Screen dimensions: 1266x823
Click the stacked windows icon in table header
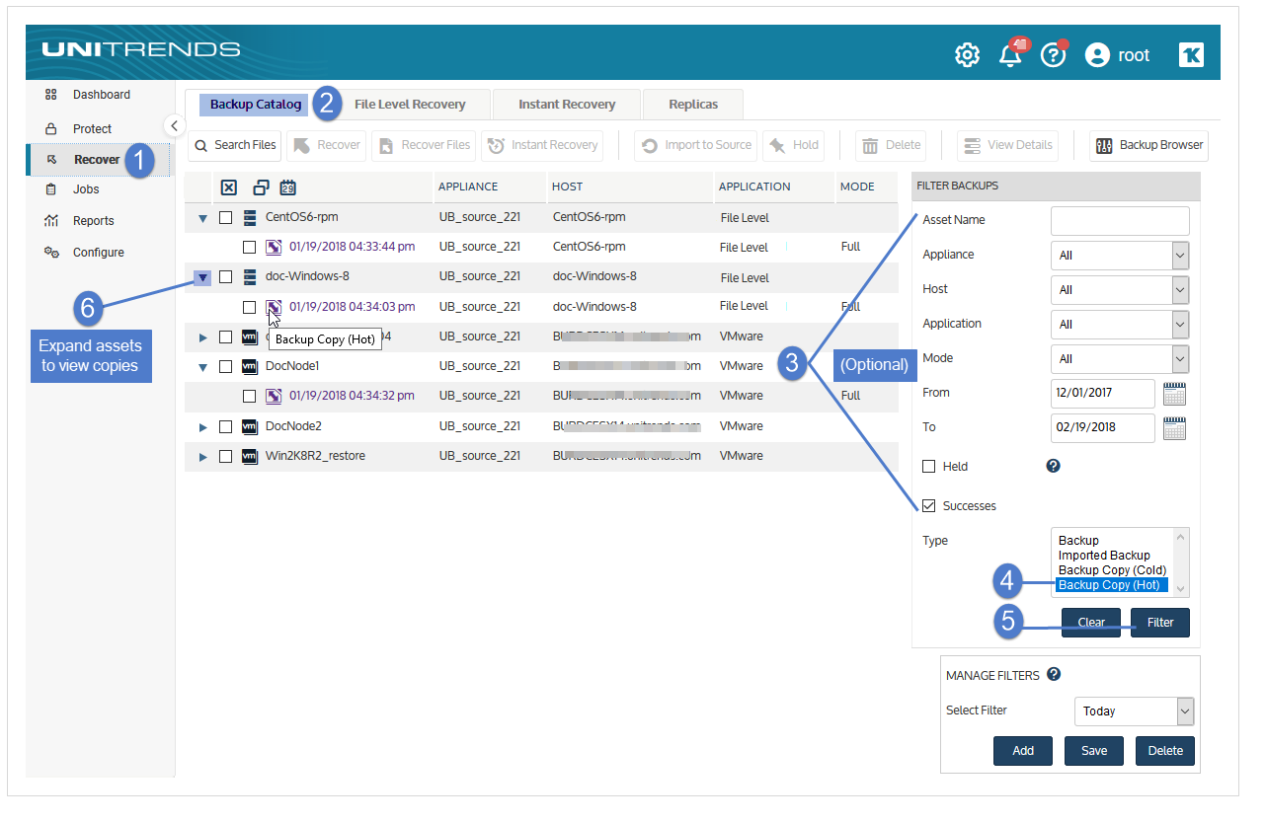[x=261, y=187]
